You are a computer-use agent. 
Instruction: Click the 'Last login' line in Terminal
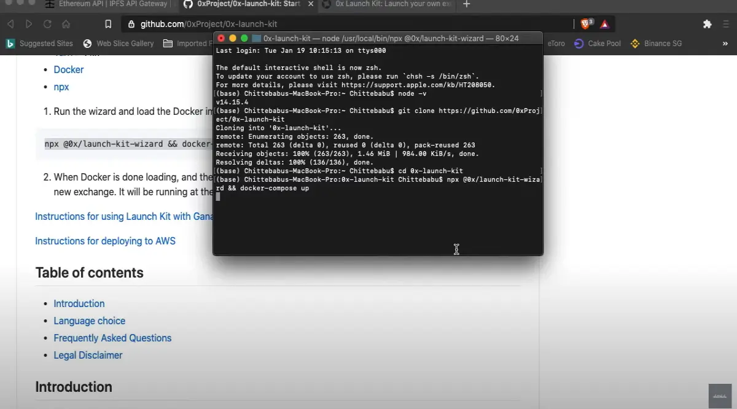point(301,50)
